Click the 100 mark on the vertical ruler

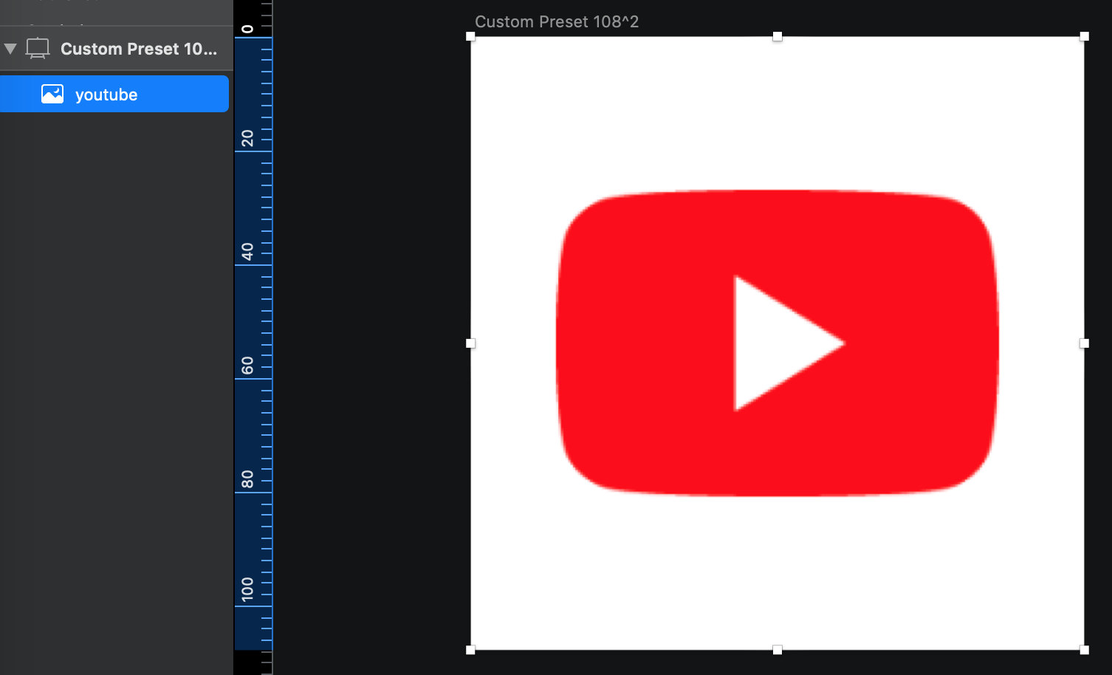pos(247,589)
